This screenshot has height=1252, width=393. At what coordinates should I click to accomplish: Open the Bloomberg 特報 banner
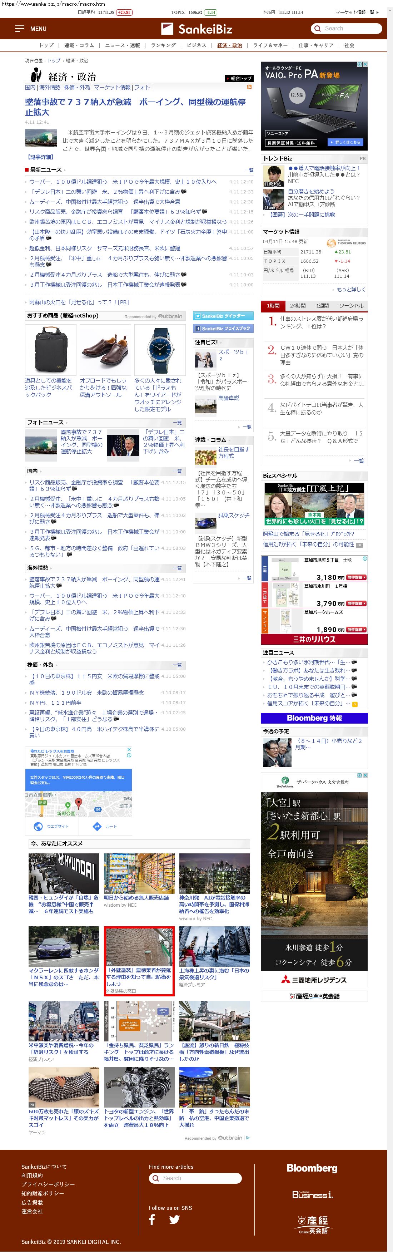pyautogui.click(x=314, y=718)
